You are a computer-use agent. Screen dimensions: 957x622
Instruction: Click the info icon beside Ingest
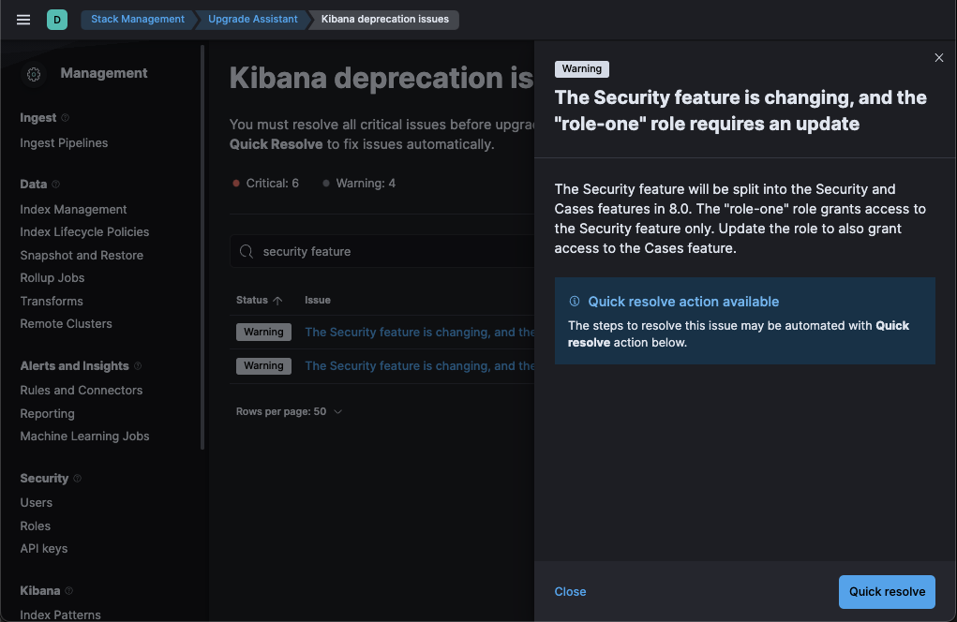click(65, 118)
